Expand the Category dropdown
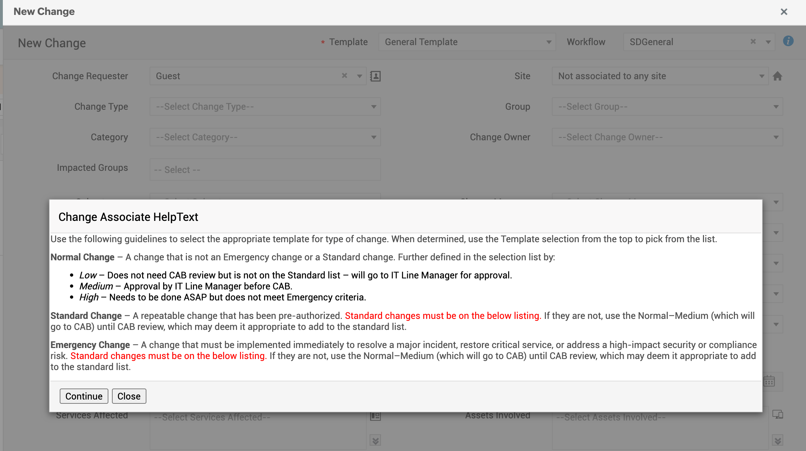 click(x=265, y=137)
